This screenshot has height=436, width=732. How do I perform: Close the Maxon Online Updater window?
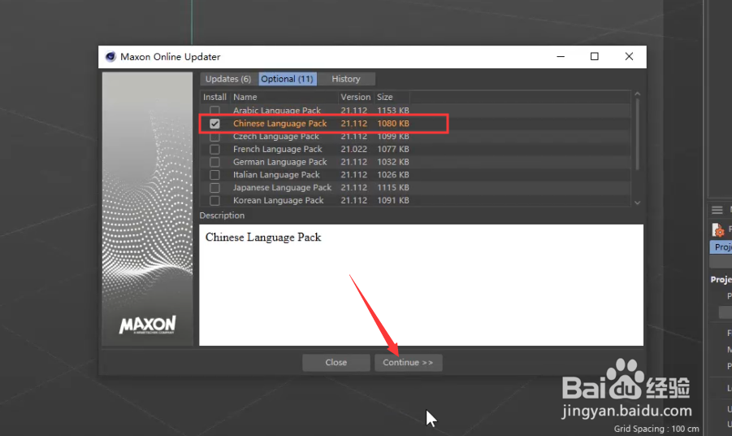[x=629, y=57]
